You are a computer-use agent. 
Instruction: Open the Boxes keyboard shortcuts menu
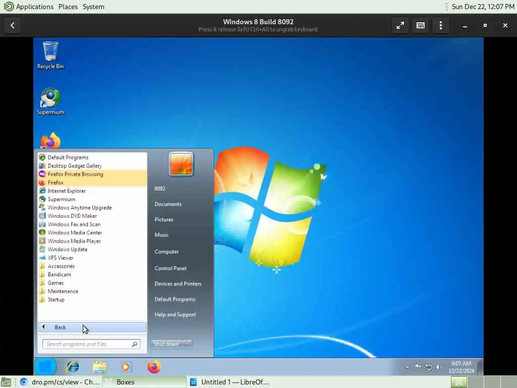tap(421, 25)
